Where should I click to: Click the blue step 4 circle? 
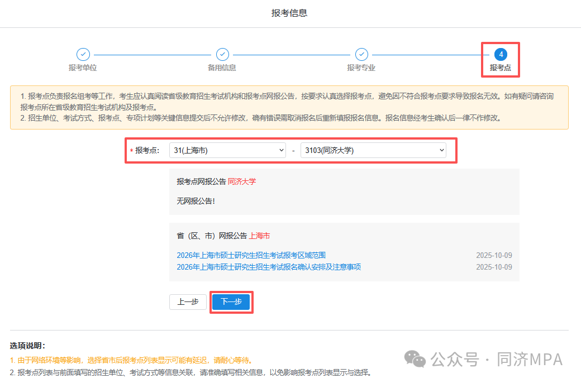click(501, 55)
